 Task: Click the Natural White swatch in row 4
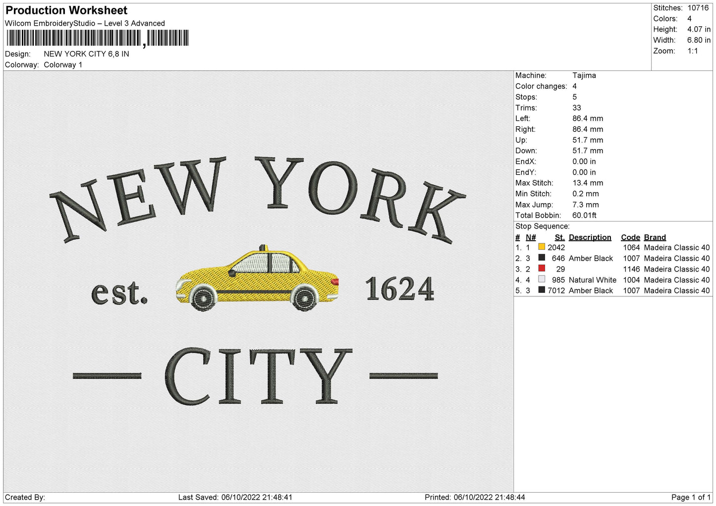(x=542, y=280)
